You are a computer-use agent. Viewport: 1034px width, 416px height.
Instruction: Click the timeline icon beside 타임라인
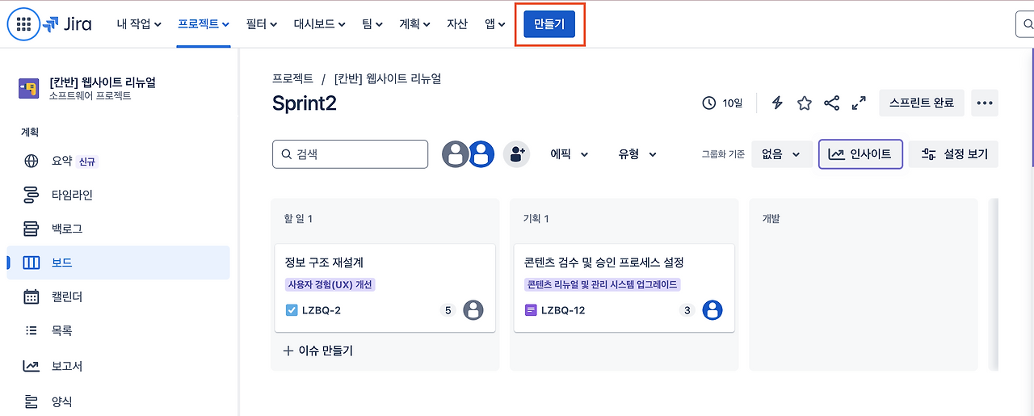coord(32,195)
